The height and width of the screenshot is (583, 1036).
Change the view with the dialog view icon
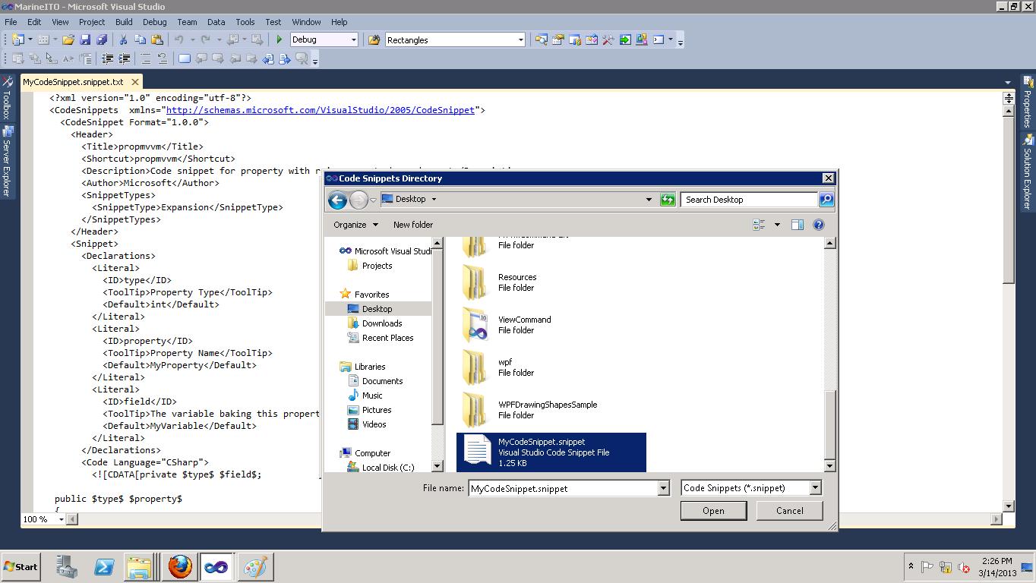(759, 225)
